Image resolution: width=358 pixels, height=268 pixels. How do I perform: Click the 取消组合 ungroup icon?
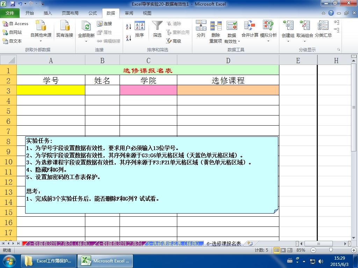[305, 25]
